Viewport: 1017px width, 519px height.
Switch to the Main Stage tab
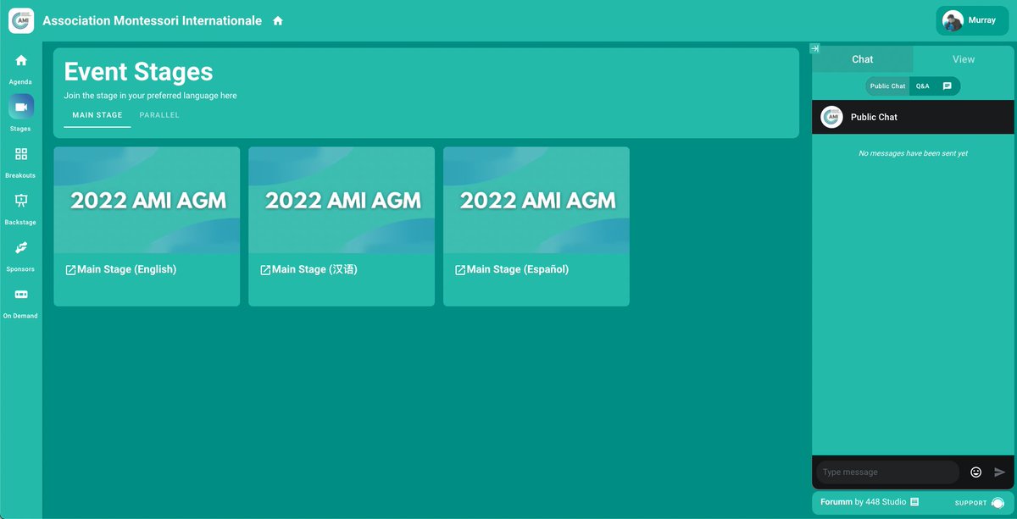coord(97,116)
